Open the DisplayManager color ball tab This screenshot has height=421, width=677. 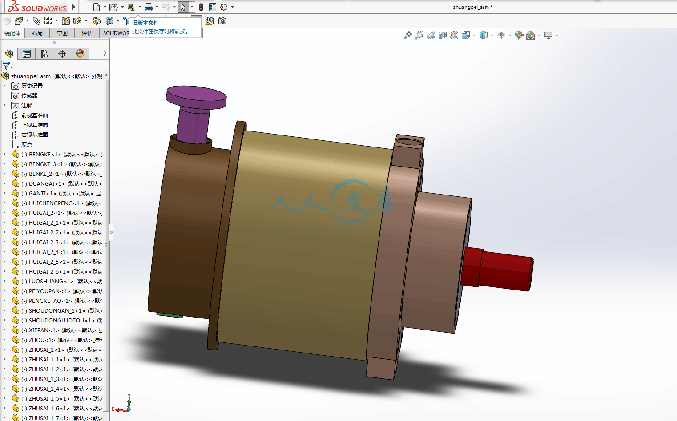(80, 54)
